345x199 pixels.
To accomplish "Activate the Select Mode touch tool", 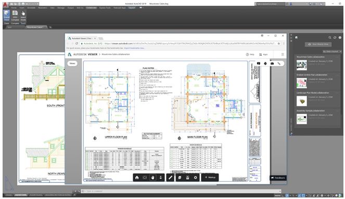I will pos(23,16).
